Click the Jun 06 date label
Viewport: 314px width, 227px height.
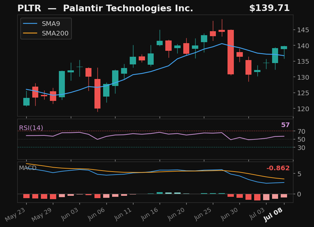96,214
